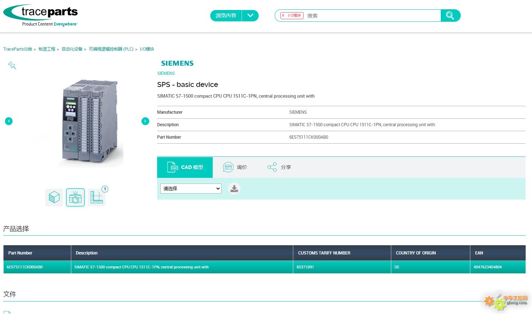Image resolution: width=532 pixels, height=314 pixels.
Task: Show previous product image with left arrow
Action: [9, 121]
